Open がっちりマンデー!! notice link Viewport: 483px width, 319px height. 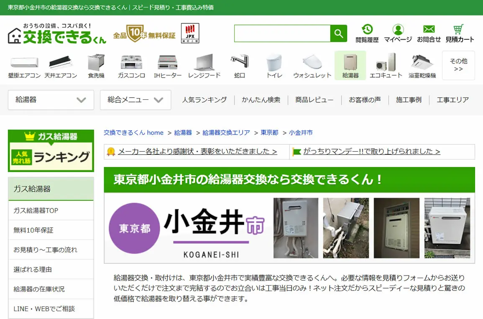click(x=372, y=151)
